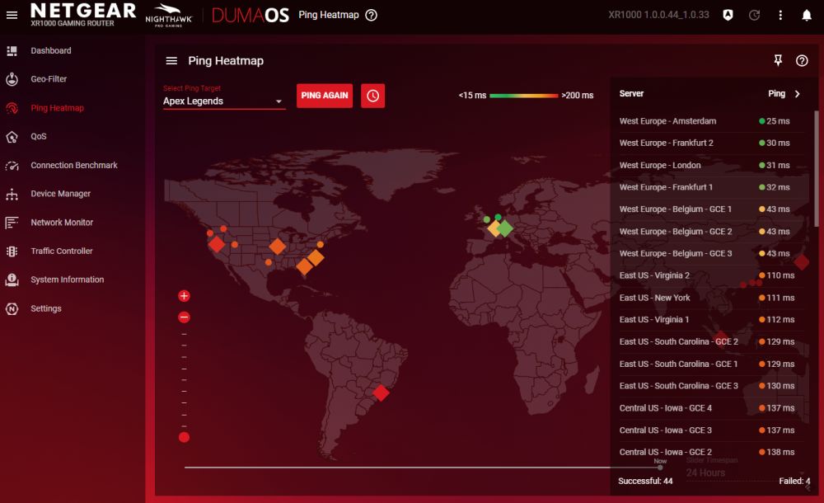Sort by the Server column header
Screen dimensions: 824x503
tap(631, 94)
